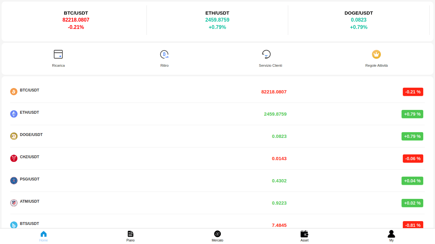Open the CHZ/USDT market row
Viewport: 435px width, 244px height.
(x=217, y=158)
